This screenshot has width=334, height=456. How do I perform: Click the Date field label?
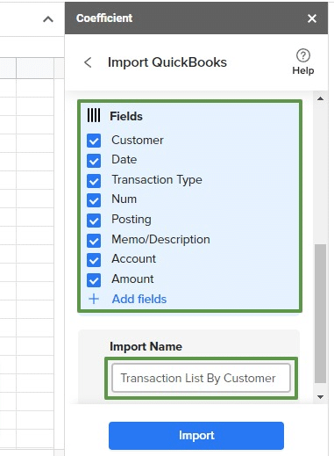click(124, 160)
